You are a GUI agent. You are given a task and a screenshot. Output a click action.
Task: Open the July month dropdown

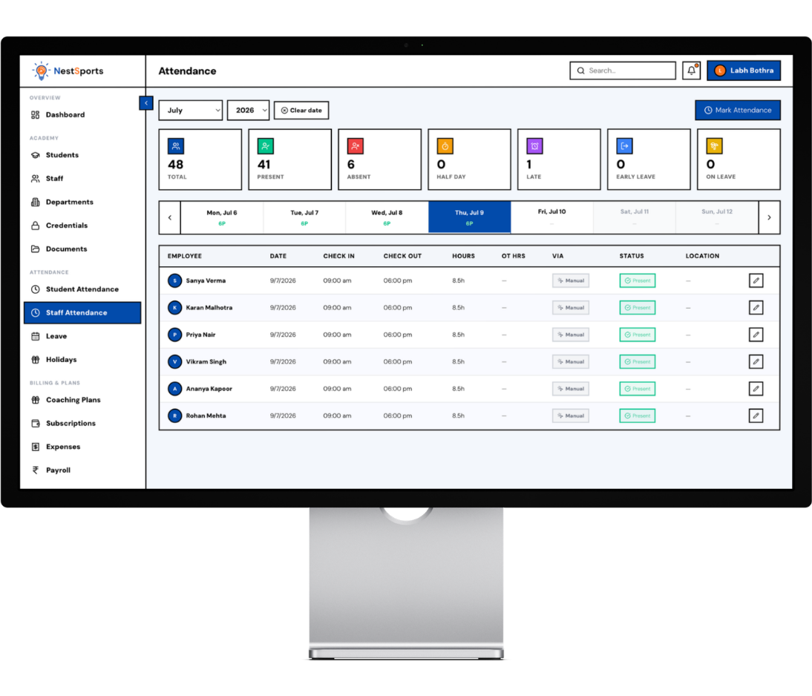click(x=191, y=111)
